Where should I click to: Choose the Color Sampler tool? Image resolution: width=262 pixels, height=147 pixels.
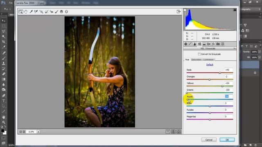pyautogui.click(x=36, y=12)
